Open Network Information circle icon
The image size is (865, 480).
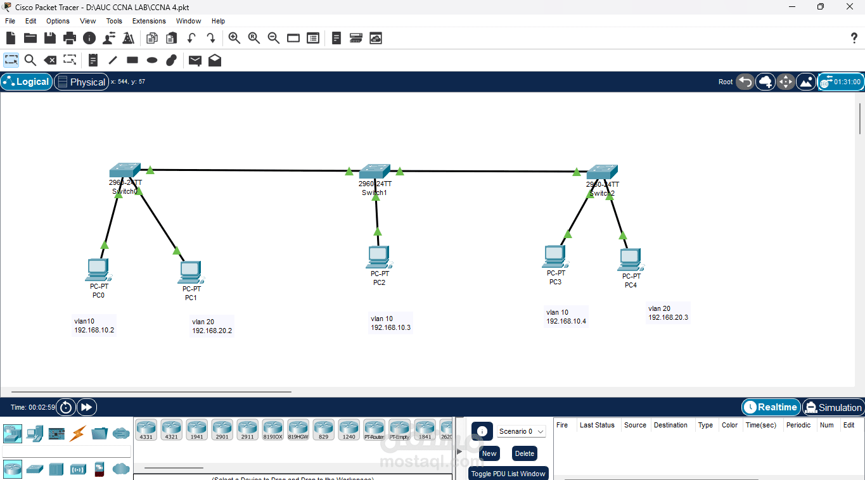pyautogui.click(x=89, y=38)
